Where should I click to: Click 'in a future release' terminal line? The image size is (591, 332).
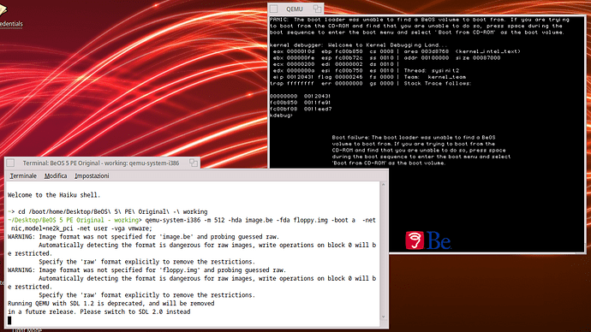[x=98, y=311]
